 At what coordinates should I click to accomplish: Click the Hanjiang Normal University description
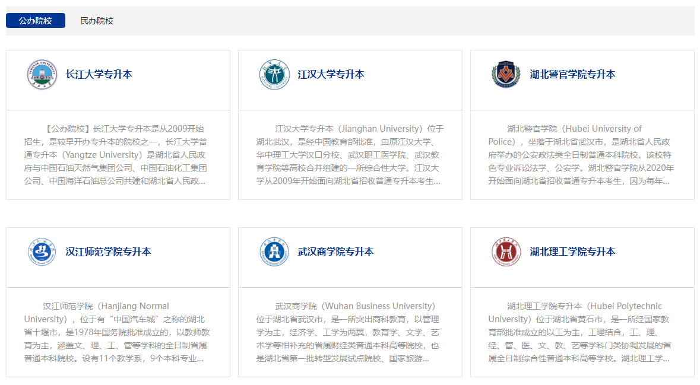tap(117, 332)
